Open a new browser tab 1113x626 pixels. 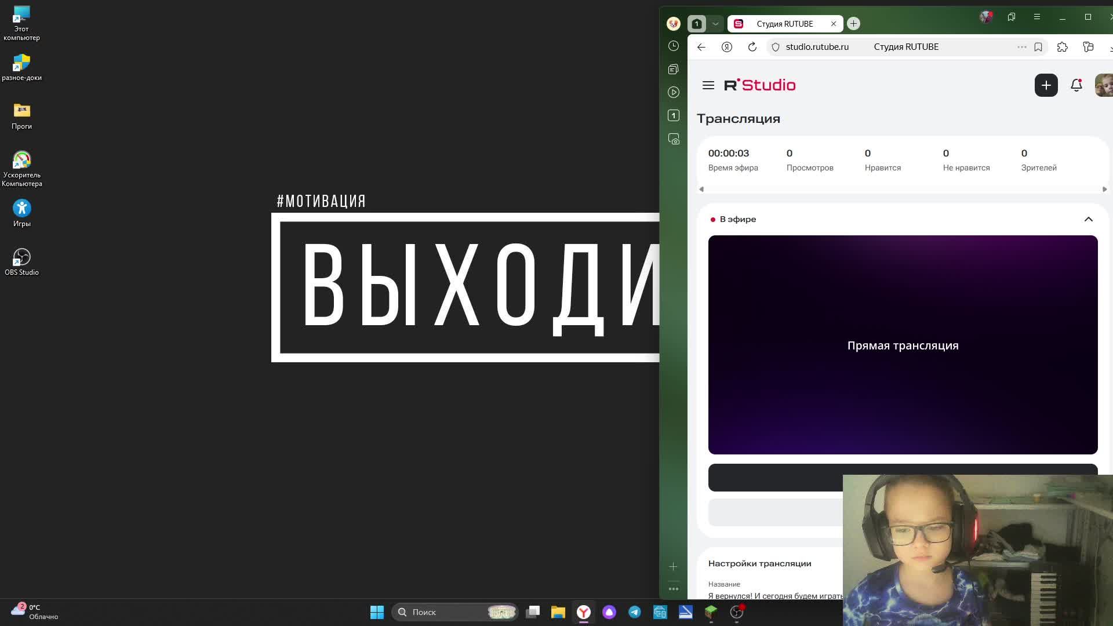[853, 24]
